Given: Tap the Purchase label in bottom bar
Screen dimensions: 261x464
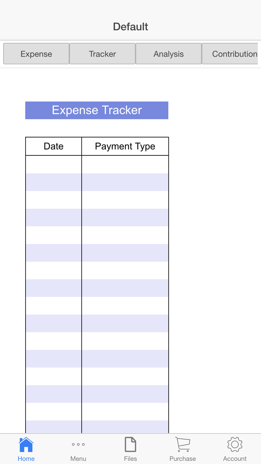Looking at the screenshot, I should (183, 459).
